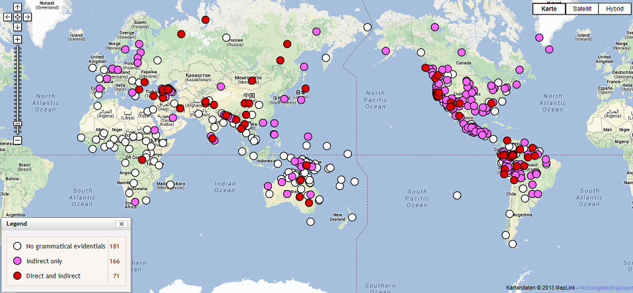Zoom in with the plus button
This screenshot has width=633, height=293.
pyautogui.click(x=18, y=39)
